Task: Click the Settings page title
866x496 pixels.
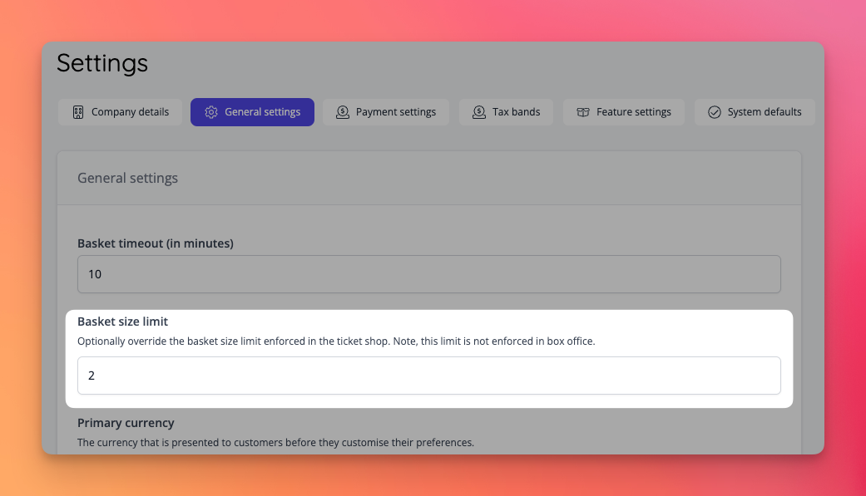Action: 102,63
